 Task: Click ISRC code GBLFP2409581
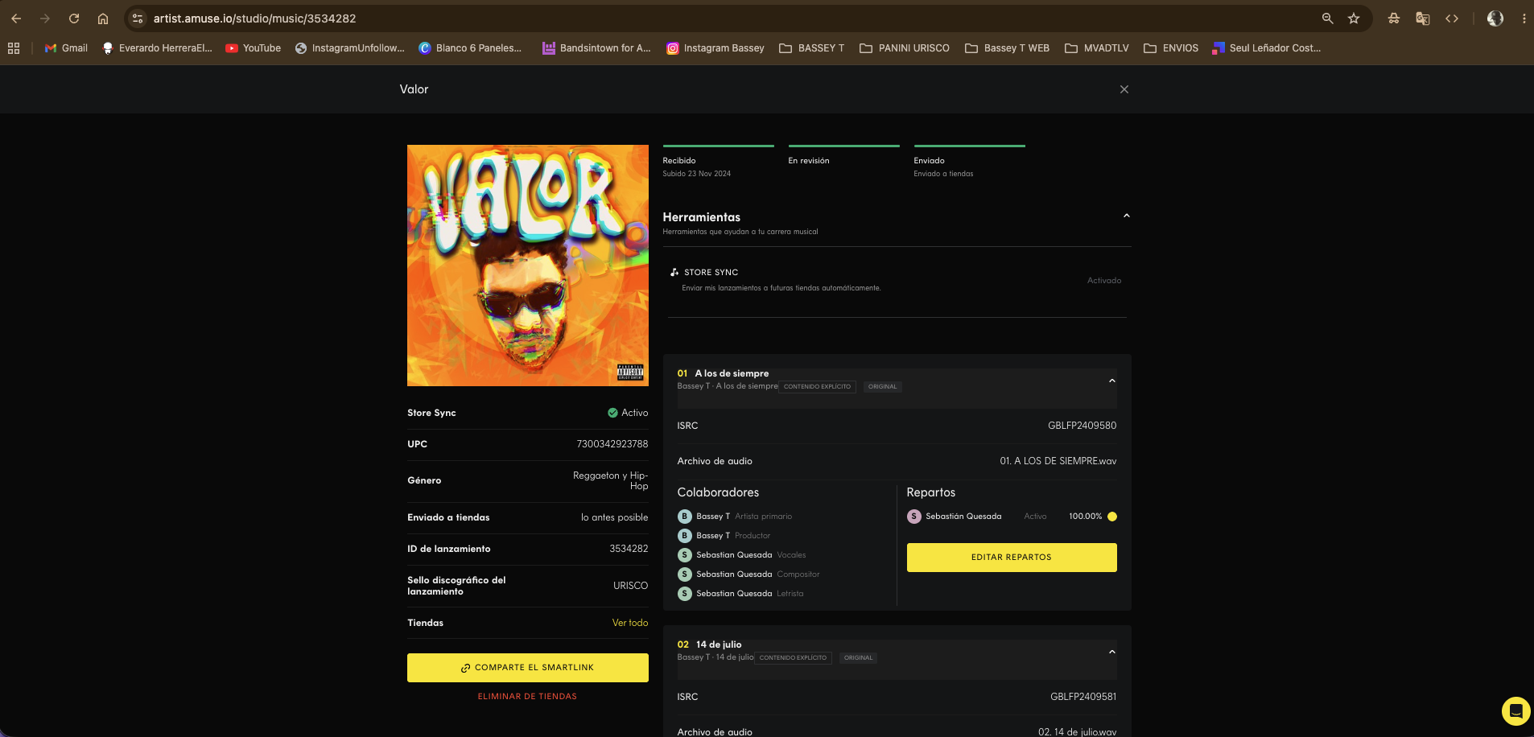1083,697
